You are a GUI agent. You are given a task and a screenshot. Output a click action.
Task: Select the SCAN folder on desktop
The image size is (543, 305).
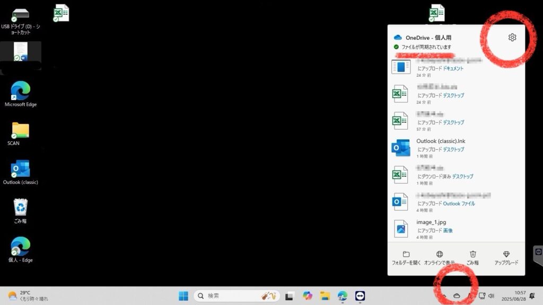(20, 133)
